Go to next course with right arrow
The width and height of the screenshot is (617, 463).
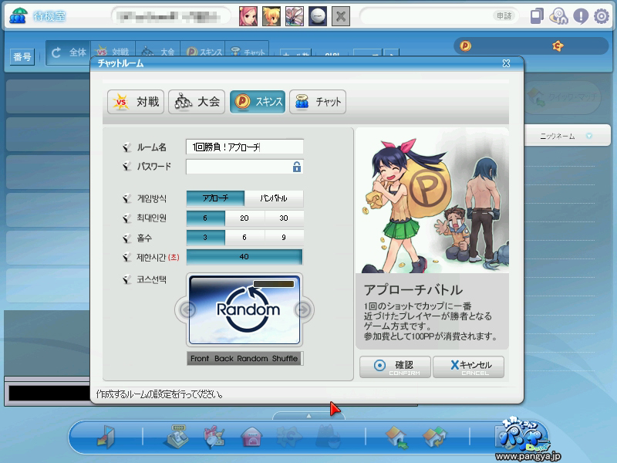tap(303, 310)
